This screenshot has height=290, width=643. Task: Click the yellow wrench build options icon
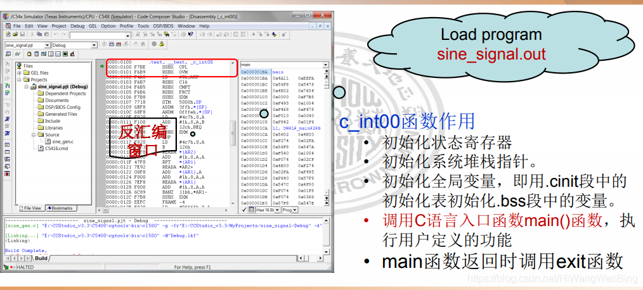pos(162,44)
